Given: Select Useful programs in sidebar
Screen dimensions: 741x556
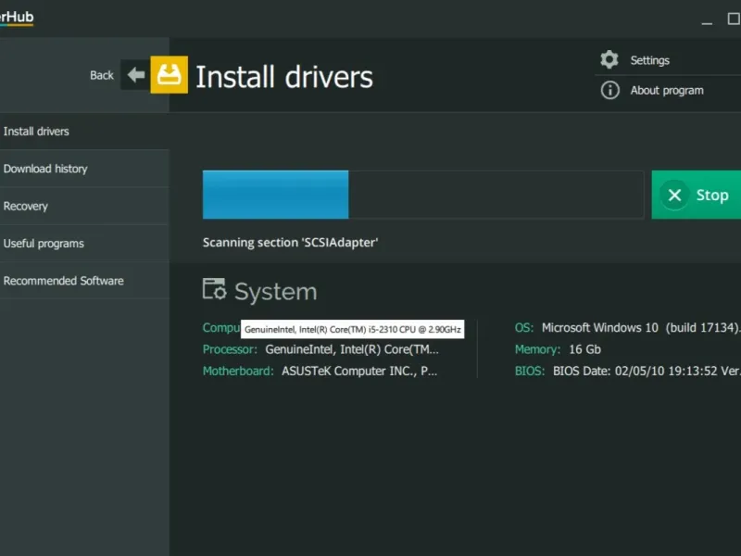Looking at the screenshot, I should coord(84,244).
